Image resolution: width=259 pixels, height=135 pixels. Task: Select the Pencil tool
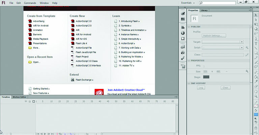click(256, 57)
